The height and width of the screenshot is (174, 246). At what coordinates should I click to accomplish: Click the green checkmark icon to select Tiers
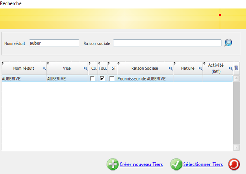point(176,164)
